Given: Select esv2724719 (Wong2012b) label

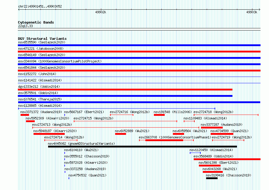Looking at the screenshot, I should pyautogui.click(x=232, y=137).
